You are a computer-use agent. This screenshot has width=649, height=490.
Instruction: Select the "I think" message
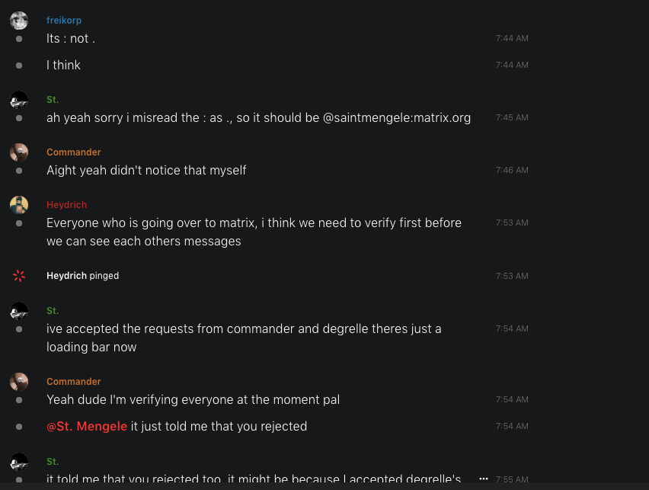(x=63, y=66)
